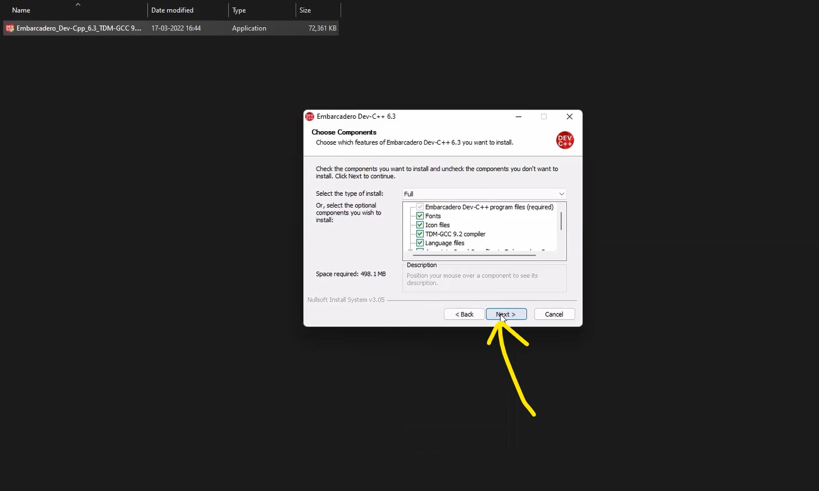Image resolution: width=819 pixels, height=491 pixels.
Task: Toggle the TDM-GCC 9.2 compiler checkbox
Action: coord(420,234)
